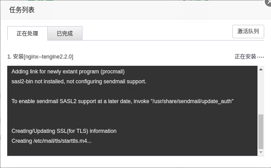
Task: Click the empty area below the last log line
Action: click(x=132, y=150)
